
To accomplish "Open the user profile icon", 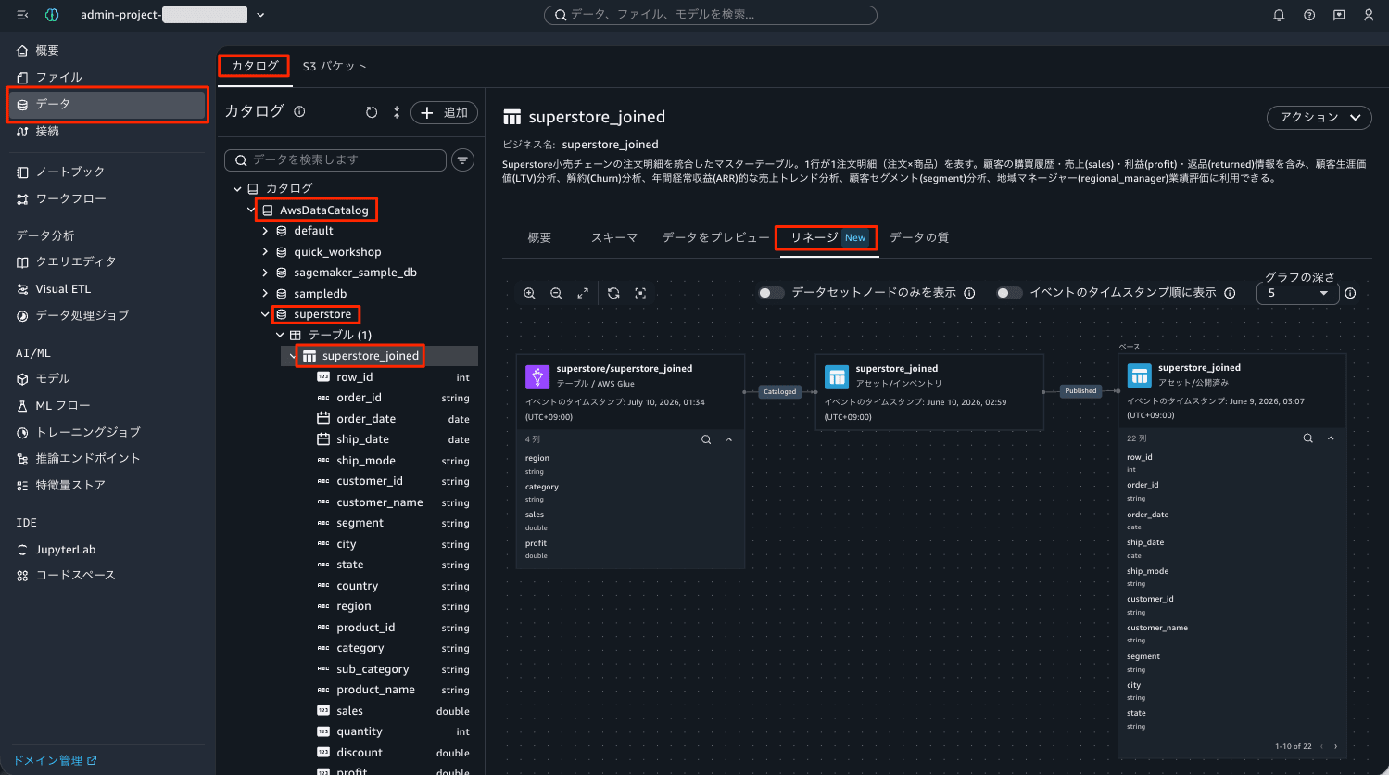I will click(x=1369, y=15).
